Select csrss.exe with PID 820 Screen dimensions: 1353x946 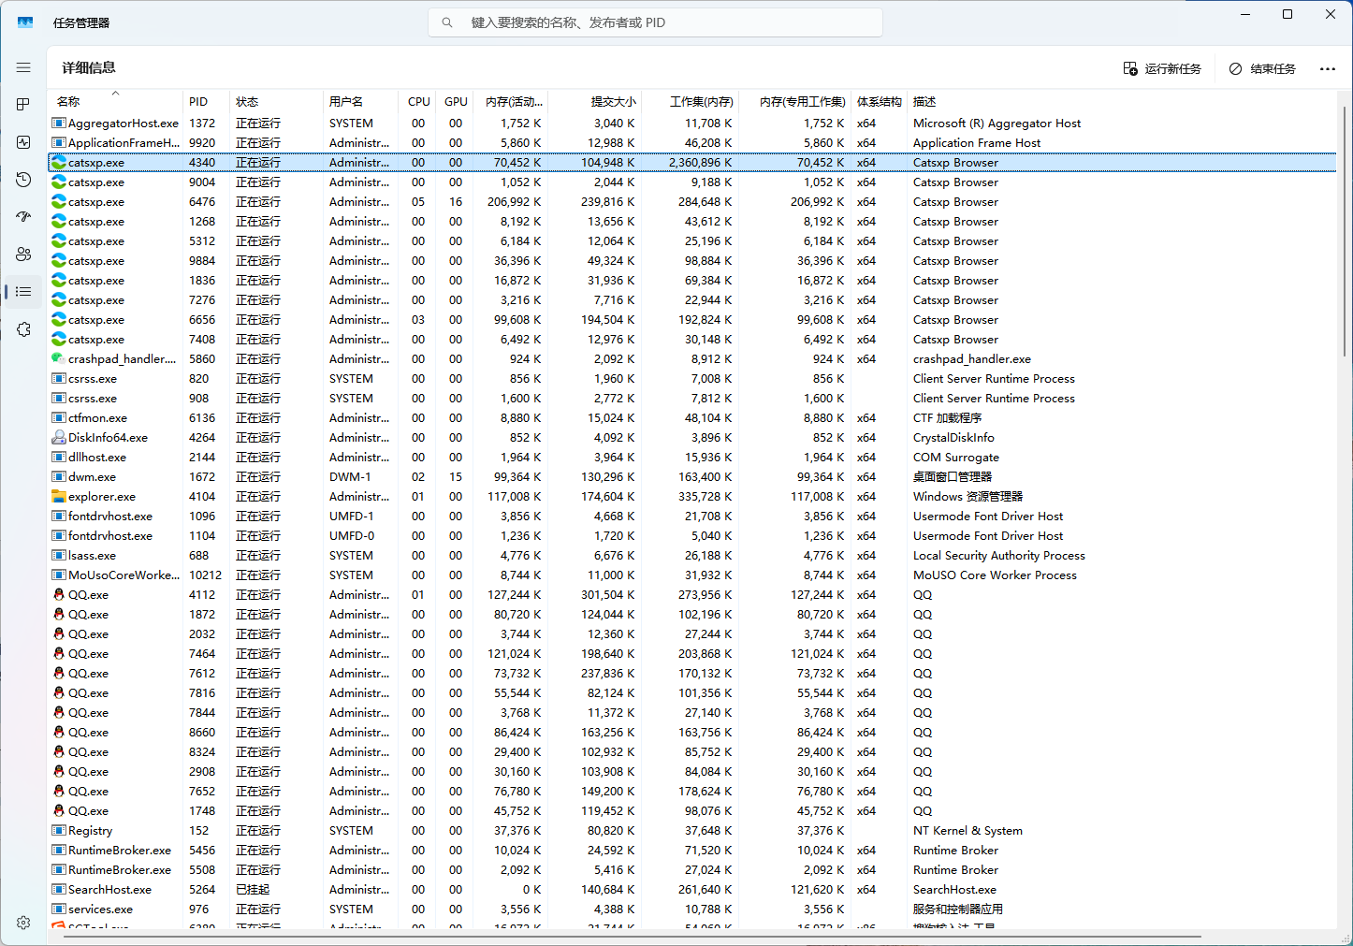[692, 378]
